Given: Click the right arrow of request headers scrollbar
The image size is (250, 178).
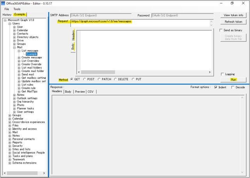Looking at the screenshot, I should point(210,72).
